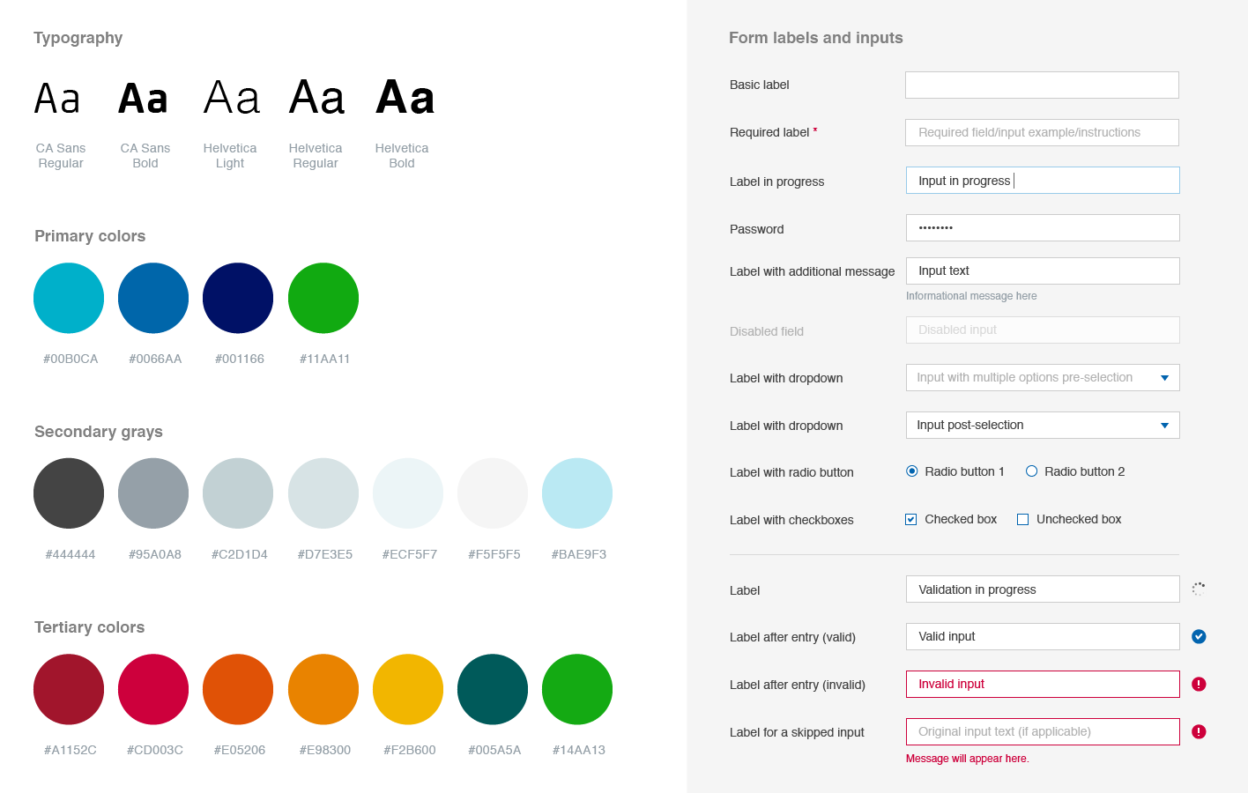1248x793 pixels.
Task: Select the #BAE9F3 light blue swatch
Action: [577, 493]
